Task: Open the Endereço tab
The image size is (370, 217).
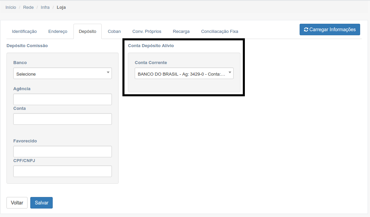Action: pyautogui.click(x=58, y=32)
